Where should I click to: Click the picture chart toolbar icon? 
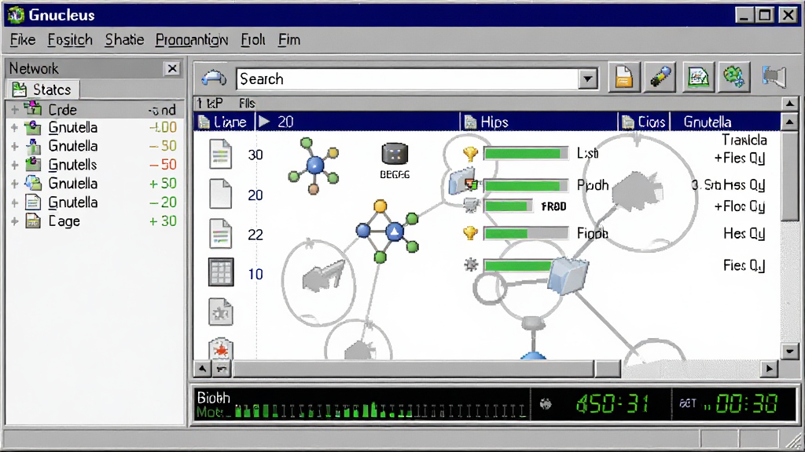tap(698, 78)
